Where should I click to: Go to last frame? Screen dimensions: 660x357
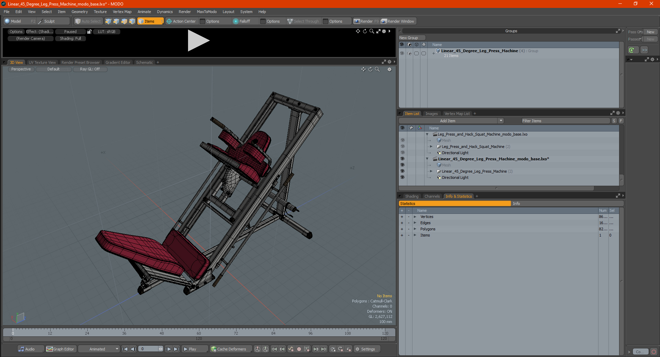(x=176, y=349)
